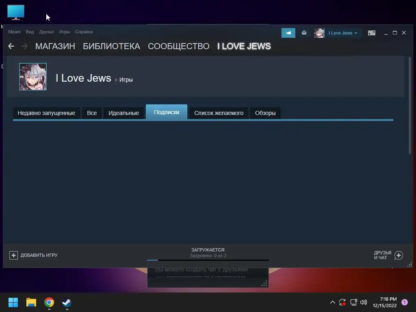Click the download progress bar
This screenshot has height=312, width=416.
coord(208,260)
